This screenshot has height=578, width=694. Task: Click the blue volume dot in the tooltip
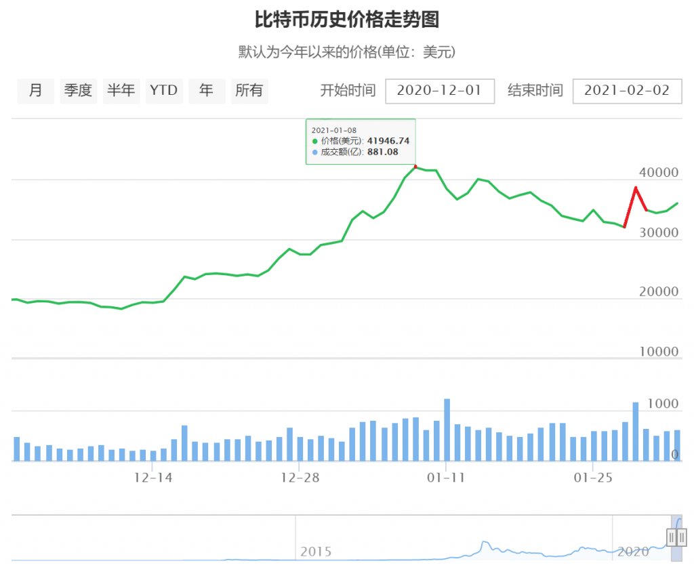click(x=315, y=152)
